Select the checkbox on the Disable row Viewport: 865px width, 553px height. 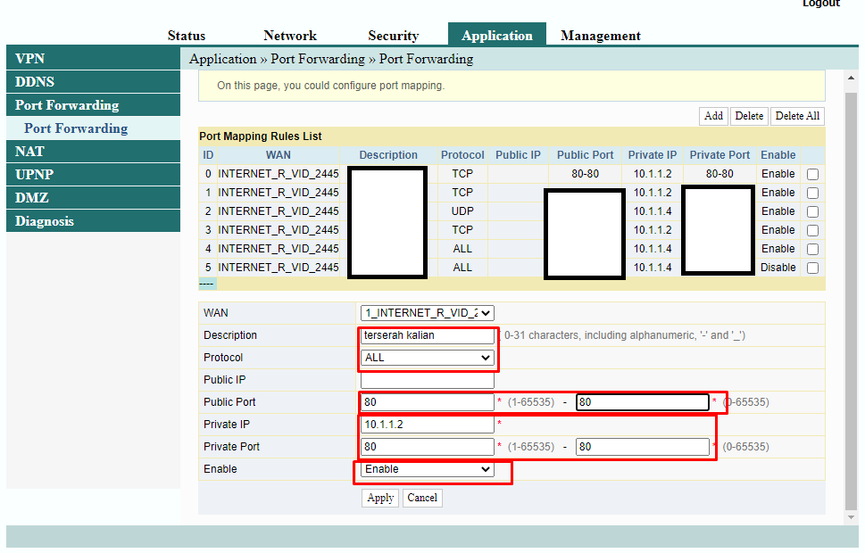(x=812, y=268)
